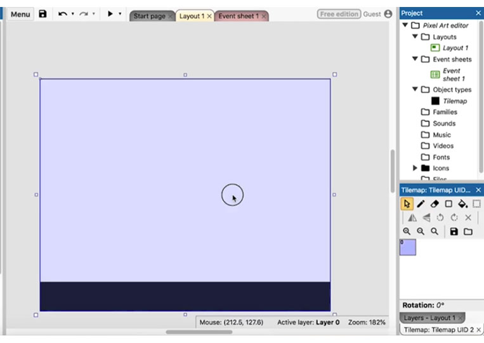The width and height of the screenshot is (484, 343).
Task: Select the Families folder
Action: 445,112
